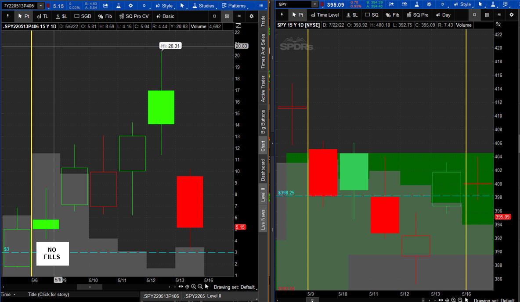Zoom out on left chart
This screenshot has height=302, width=520.
(x=200, y=287)
